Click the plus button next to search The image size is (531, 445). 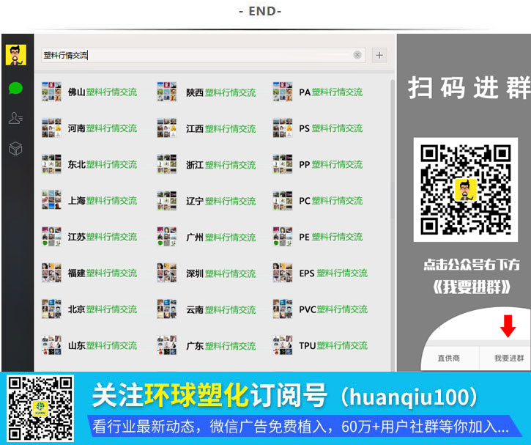(x=379, y=55)
